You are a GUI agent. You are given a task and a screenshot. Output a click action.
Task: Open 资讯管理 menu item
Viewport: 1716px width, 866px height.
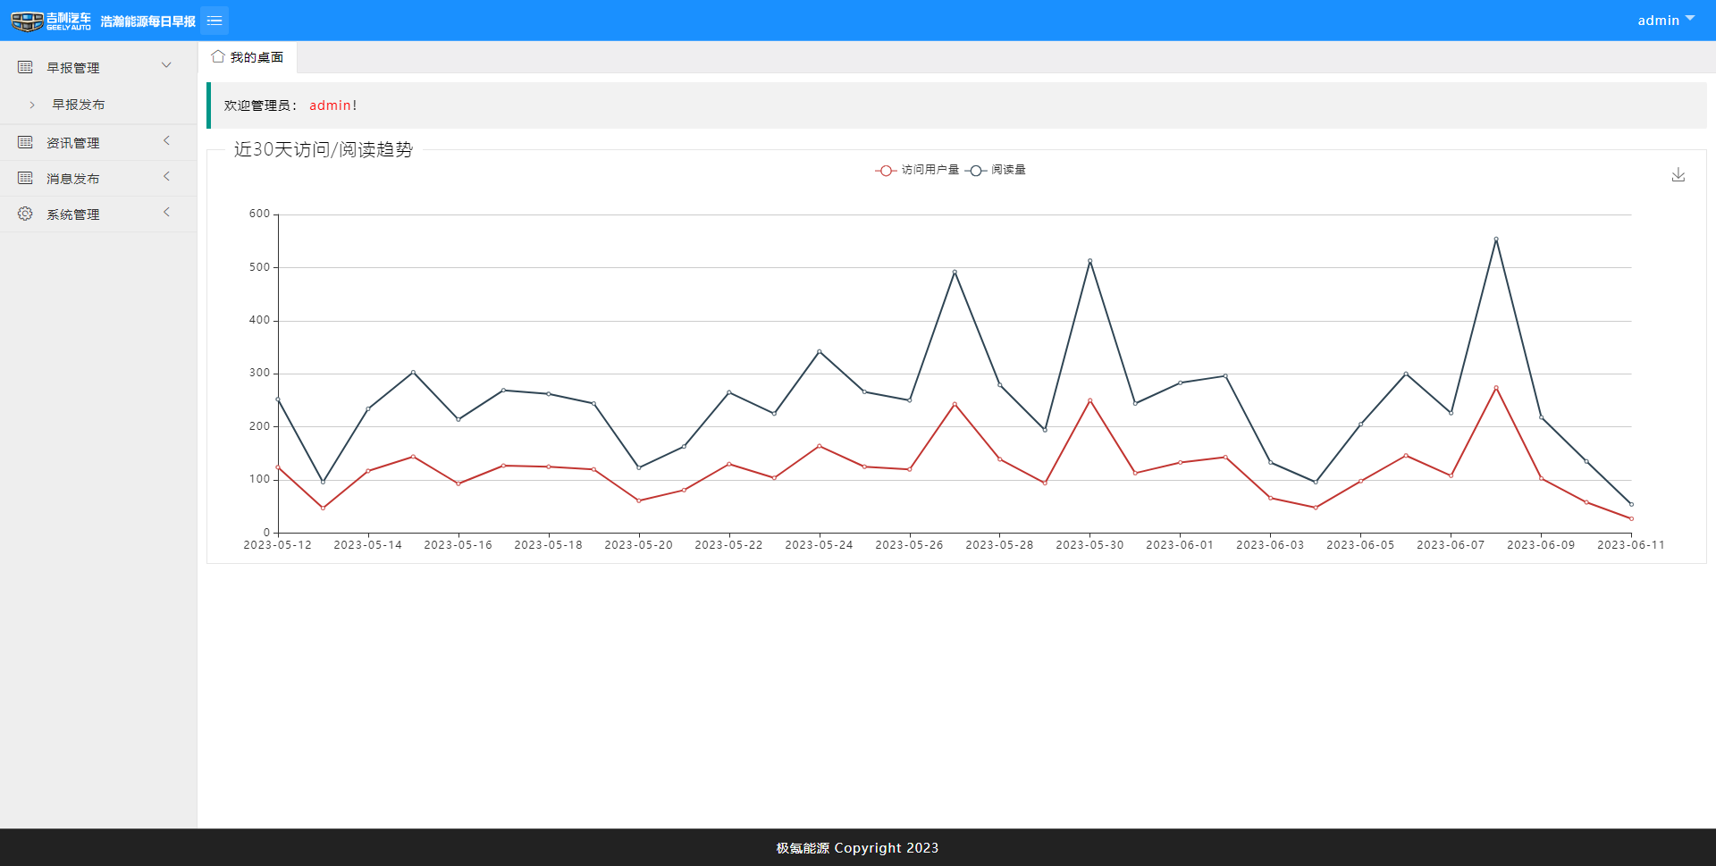pyautogui.click(x=98, y=142)
